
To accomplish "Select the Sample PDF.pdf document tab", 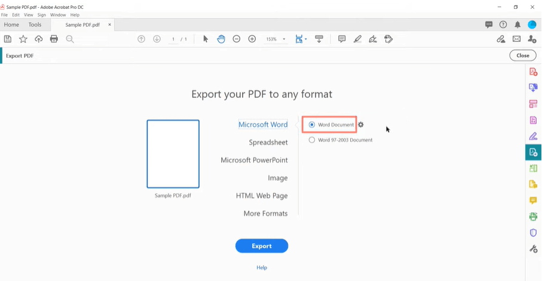I will 82,25.
